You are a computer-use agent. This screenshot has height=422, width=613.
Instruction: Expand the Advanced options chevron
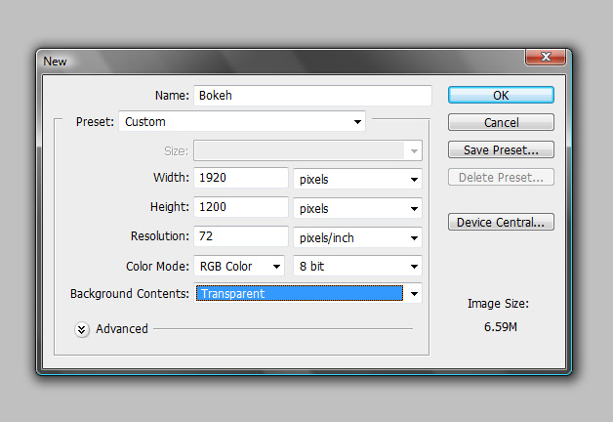(x=82, y=330)
